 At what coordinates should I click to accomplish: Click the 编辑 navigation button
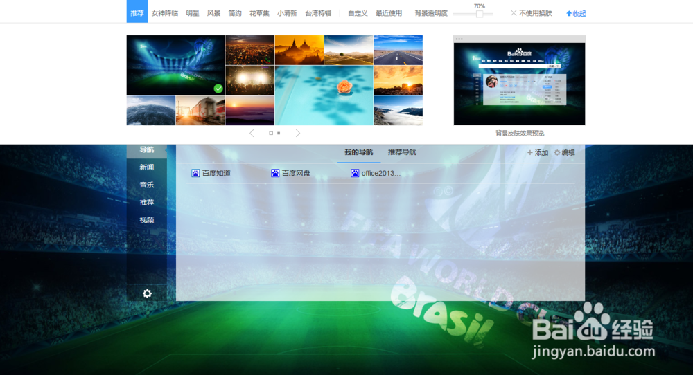tap(564, 153)
